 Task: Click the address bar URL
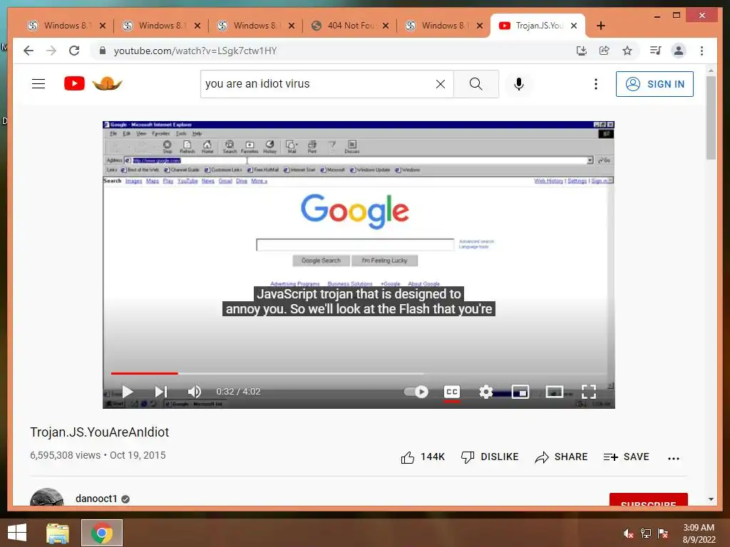195,51
